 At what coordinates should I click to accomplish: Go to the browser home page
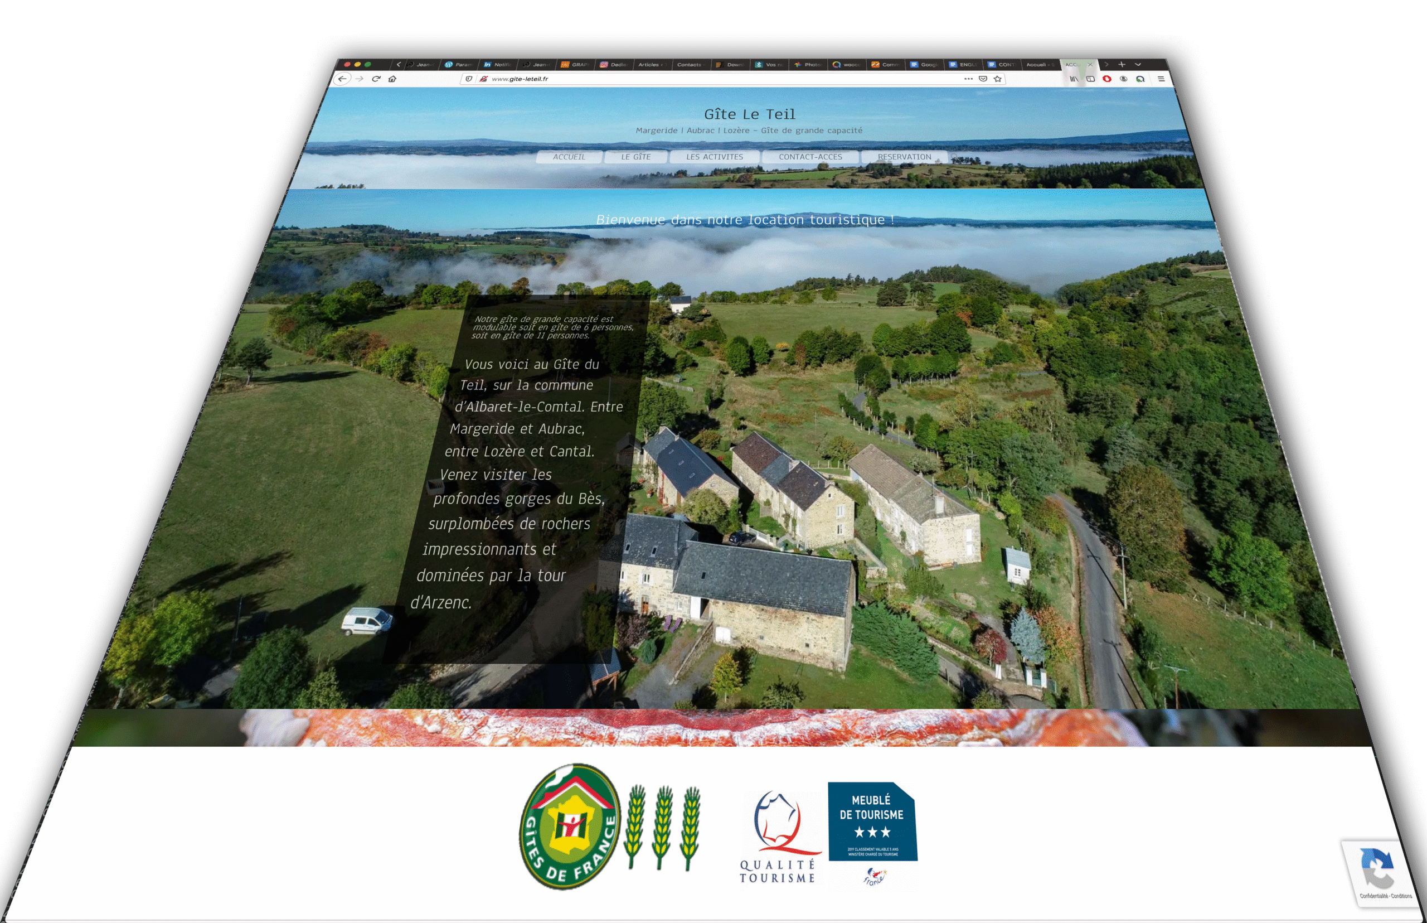click(392, 79)
